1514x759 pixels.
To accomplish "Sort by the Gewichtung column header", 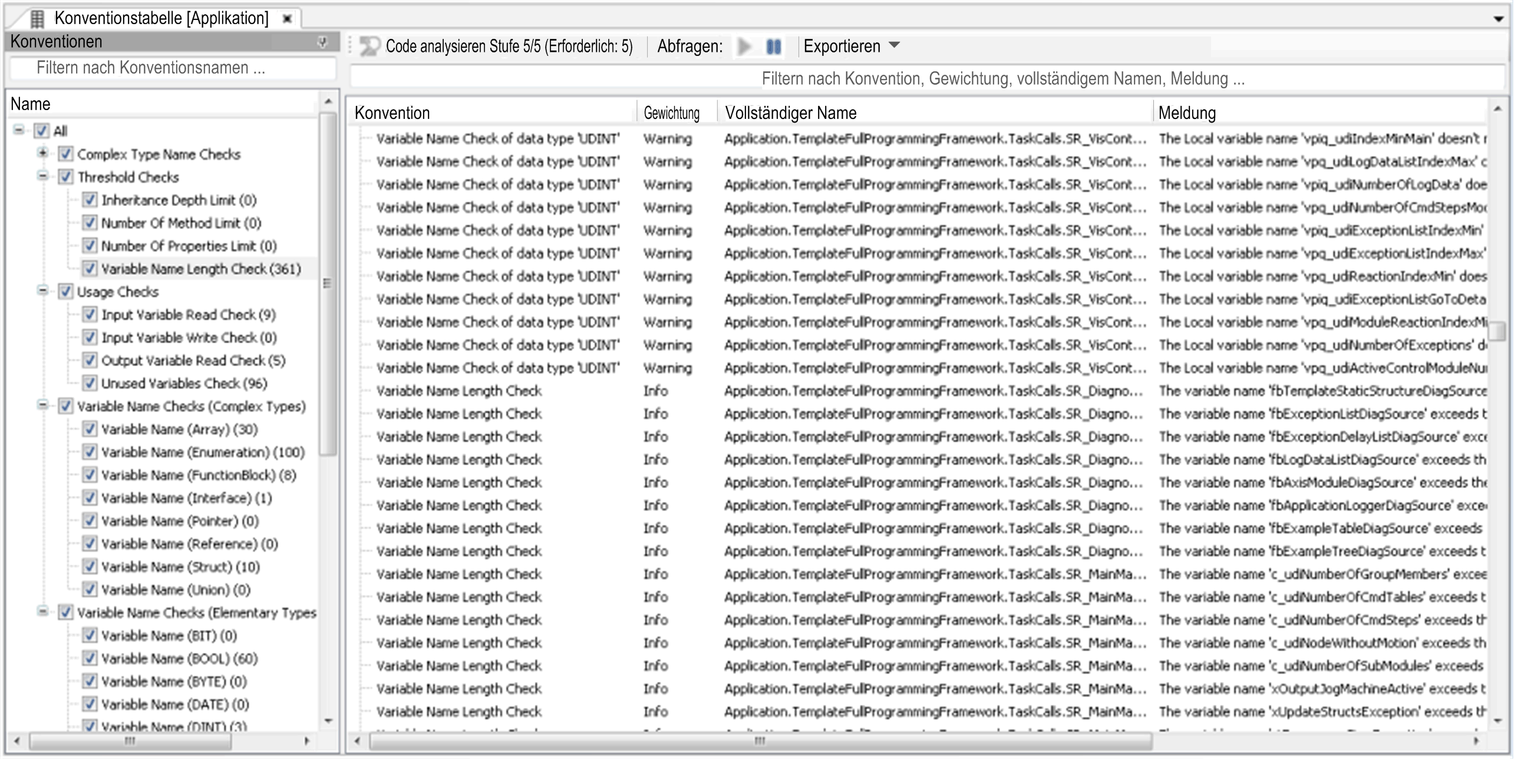I will pos(671,113).
